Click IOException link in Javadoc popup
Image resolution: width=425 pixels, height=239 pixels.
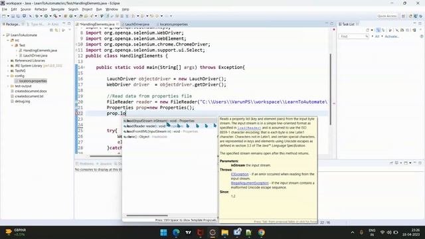(x=240, y=174)
